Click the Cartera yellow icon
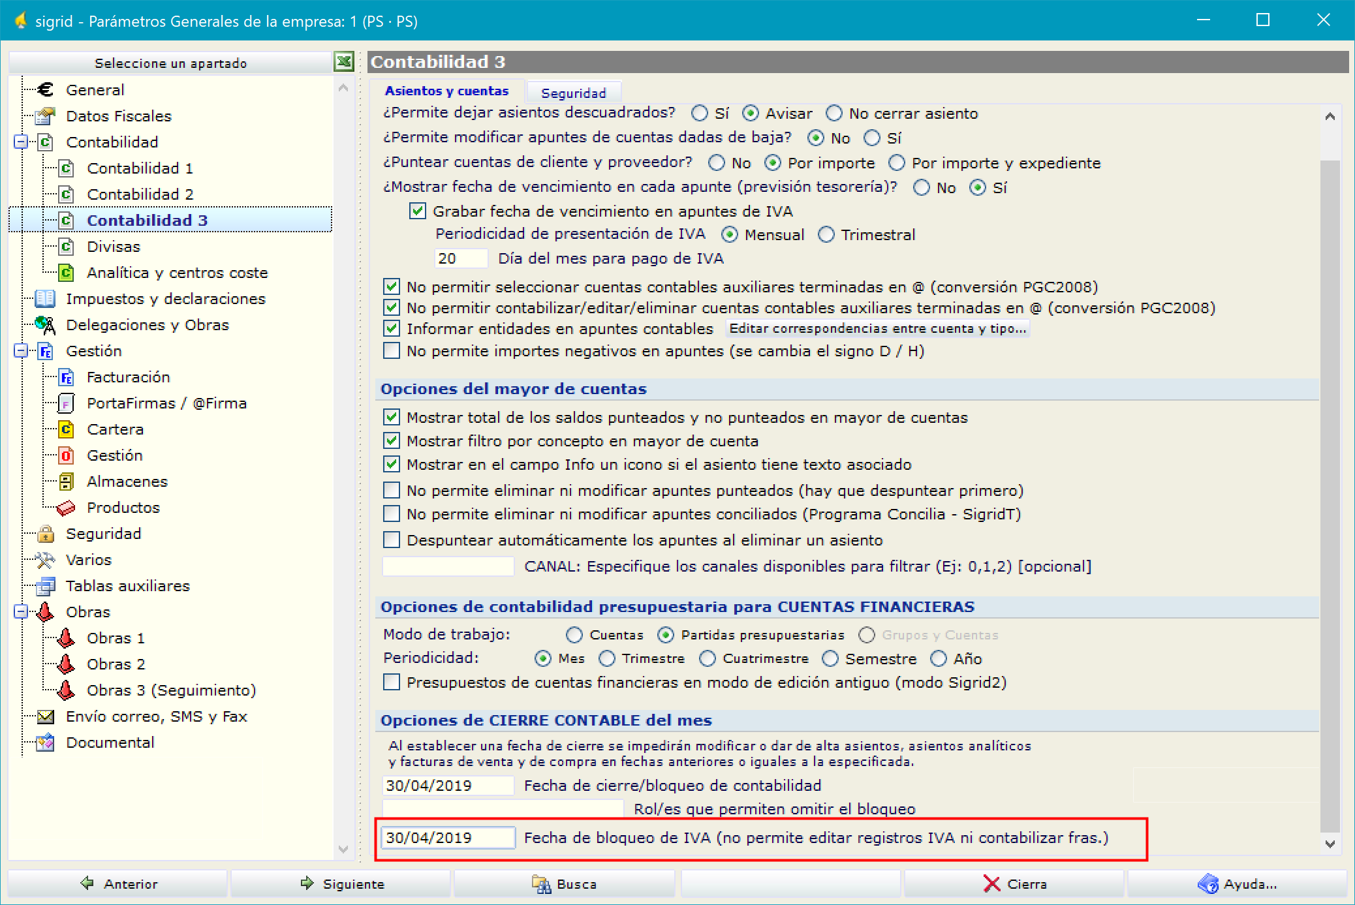 pos(66,429)
